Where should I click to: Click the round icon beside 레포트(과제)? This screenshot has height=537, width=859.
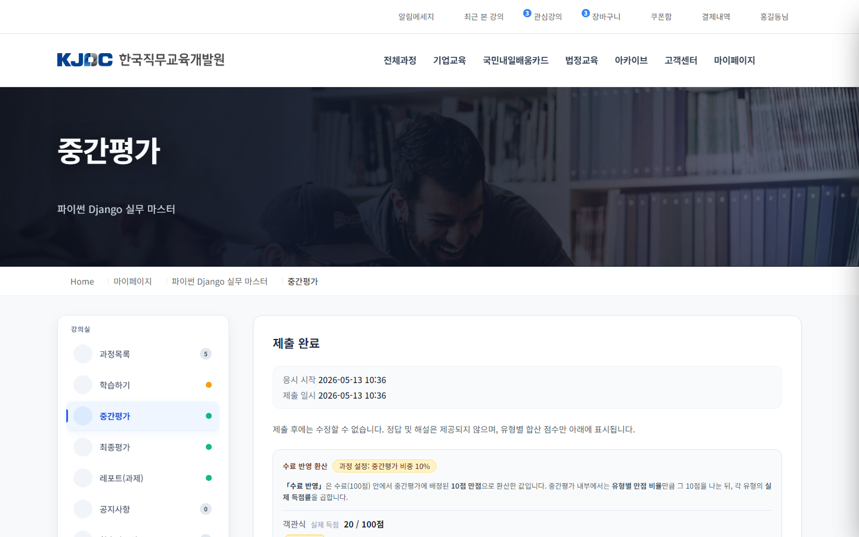(83, 478)
